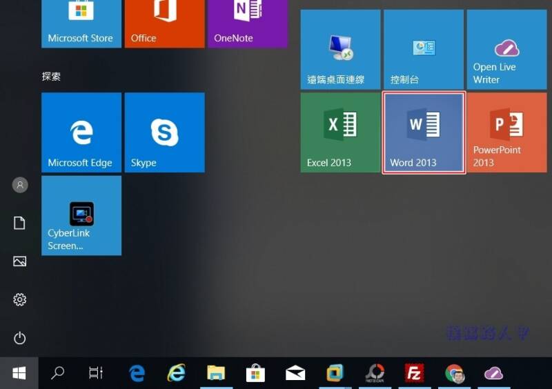Launch the Word 2013 tile
Viewport: 552px width, 389px height.
(x=424, y=132)
